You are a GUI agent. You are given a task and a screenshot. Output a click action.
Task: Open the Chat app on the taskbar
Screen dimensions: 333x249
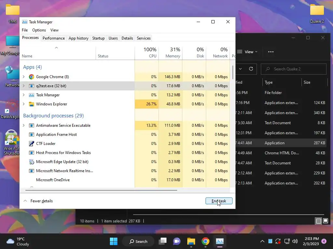tap(177, 241)
